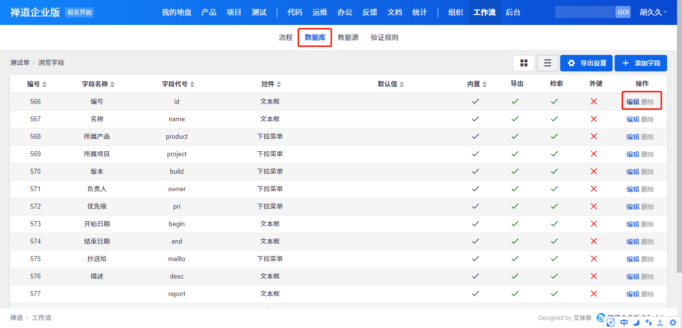Sort by 默认值 column arrows

(401, 84)
